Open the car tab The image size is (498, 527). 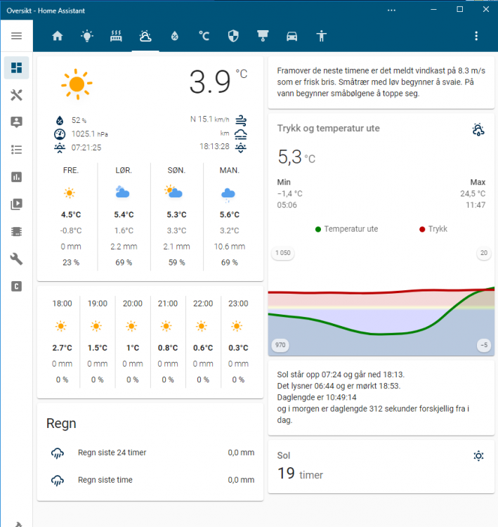coord(291,36)
